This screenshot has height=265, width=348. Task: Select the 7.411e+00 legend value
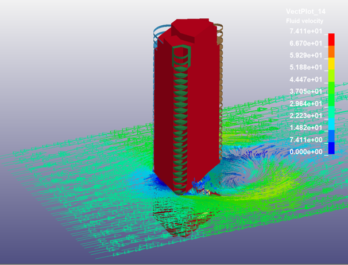306,140
